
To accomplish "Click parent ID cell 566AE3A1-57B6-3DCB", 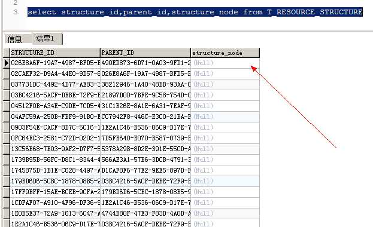I will point(145,159).
